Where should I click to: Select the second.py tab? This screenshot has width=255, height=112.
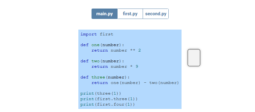click(156, 14)
